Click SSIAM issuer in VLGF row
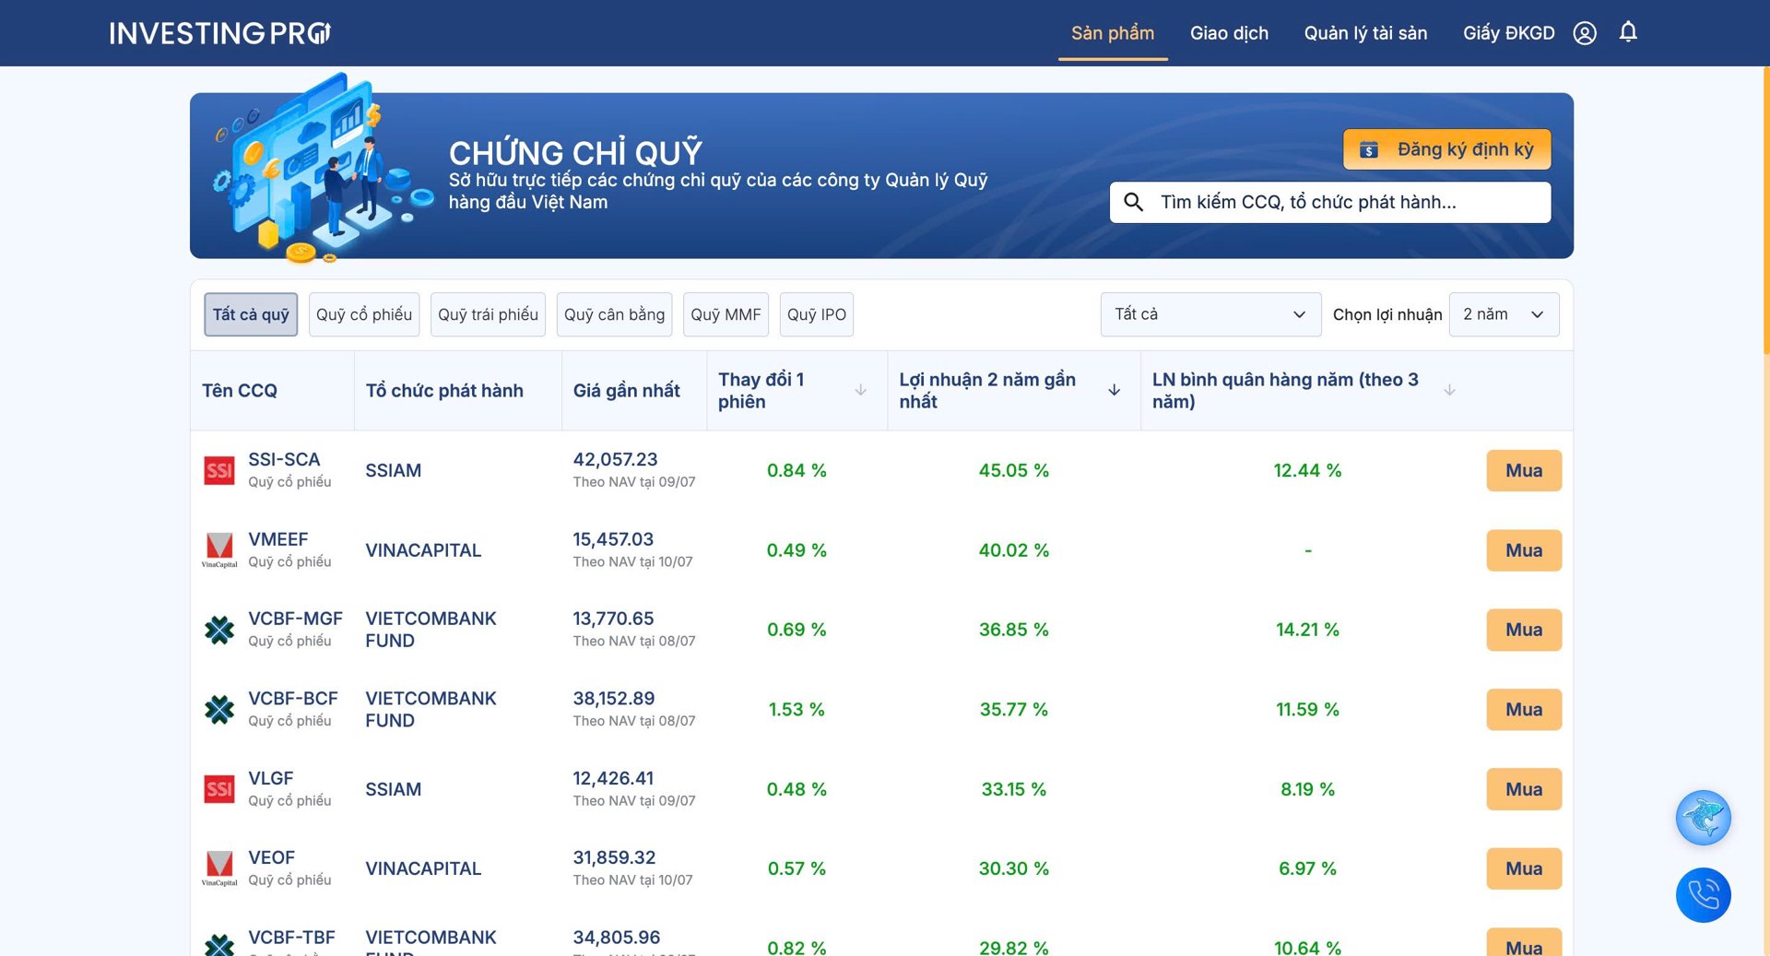This screenshot has height=956, width=1770. 393,789
